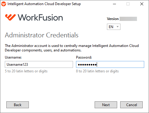Click the Password: field label
Screen dimensions: 149x113
(x=84, y=57)
